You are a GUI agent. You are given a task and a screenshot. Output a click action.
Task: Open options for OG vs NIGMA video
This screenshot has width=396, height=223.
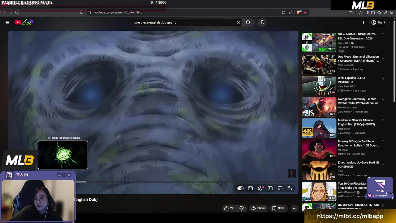click(x=383, y=35)
